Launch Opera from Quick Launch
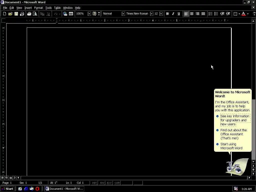The image size is (256, 192). click(x=37, y=189)
